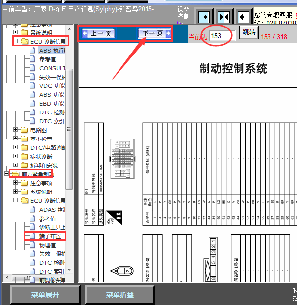Viewport: 297px width, 305px height.
Task: Click the tree vertical scrollbar thumb
Action: coord(69,129)
